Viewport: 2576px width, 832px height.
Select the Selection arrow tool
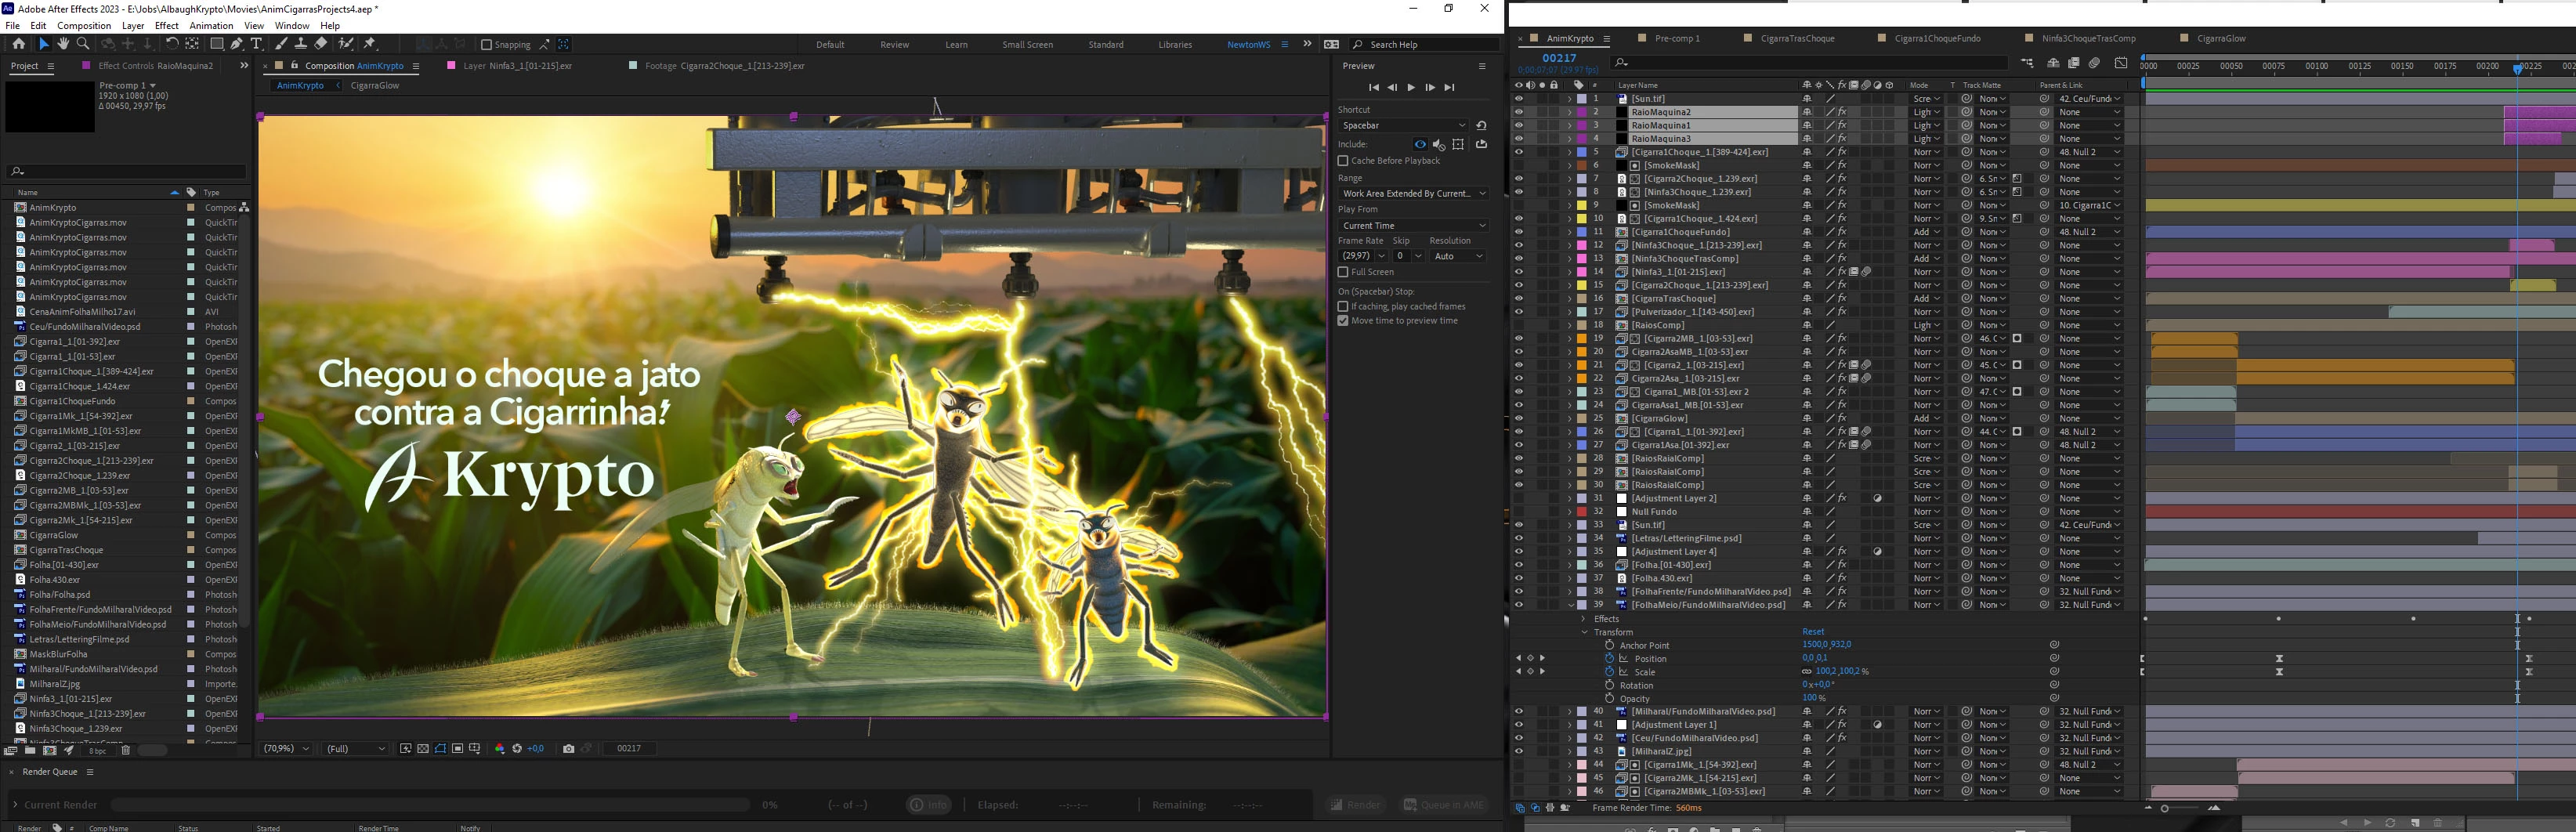point(43,44)
